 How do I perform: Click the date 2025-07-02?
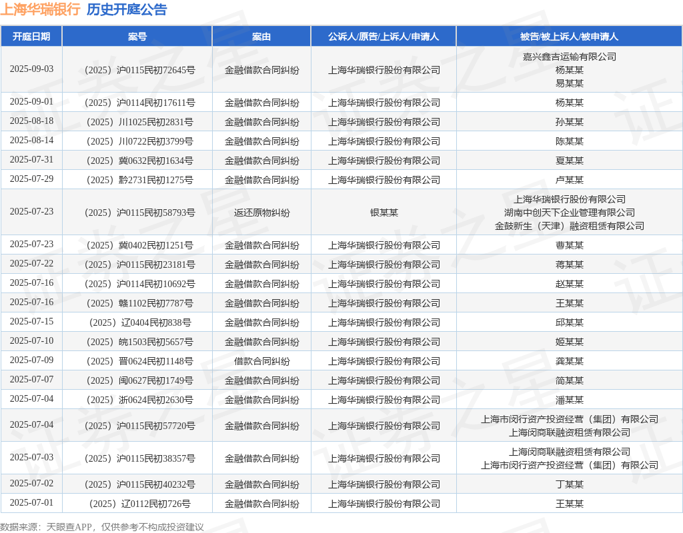click(x=31, y=483)
